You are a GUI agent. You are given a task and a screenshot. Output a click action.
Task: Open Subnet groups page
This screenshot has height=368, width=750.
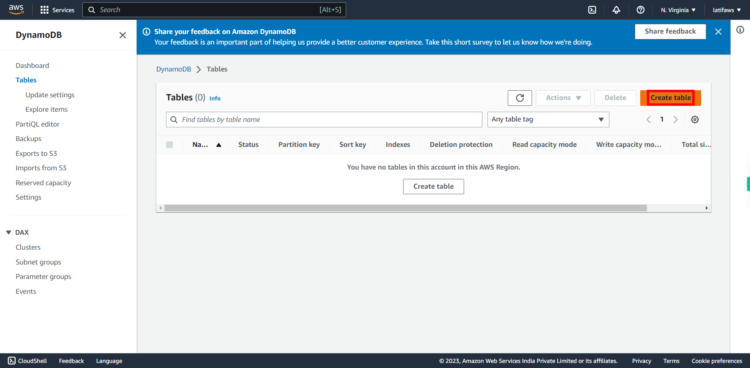click(x=38, y=262)
